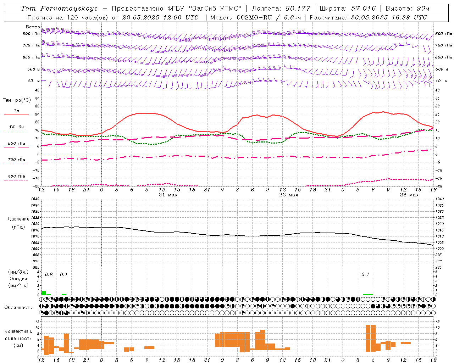
Task: Click the 500 гПа dotted line sample in temperature legend
Action: point(16,180)
